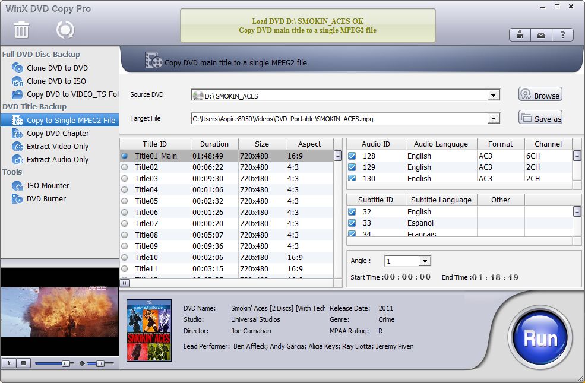Screen dimensions: 585x383
Task: Select the Title05 radio button
Action: pos(125,201)
